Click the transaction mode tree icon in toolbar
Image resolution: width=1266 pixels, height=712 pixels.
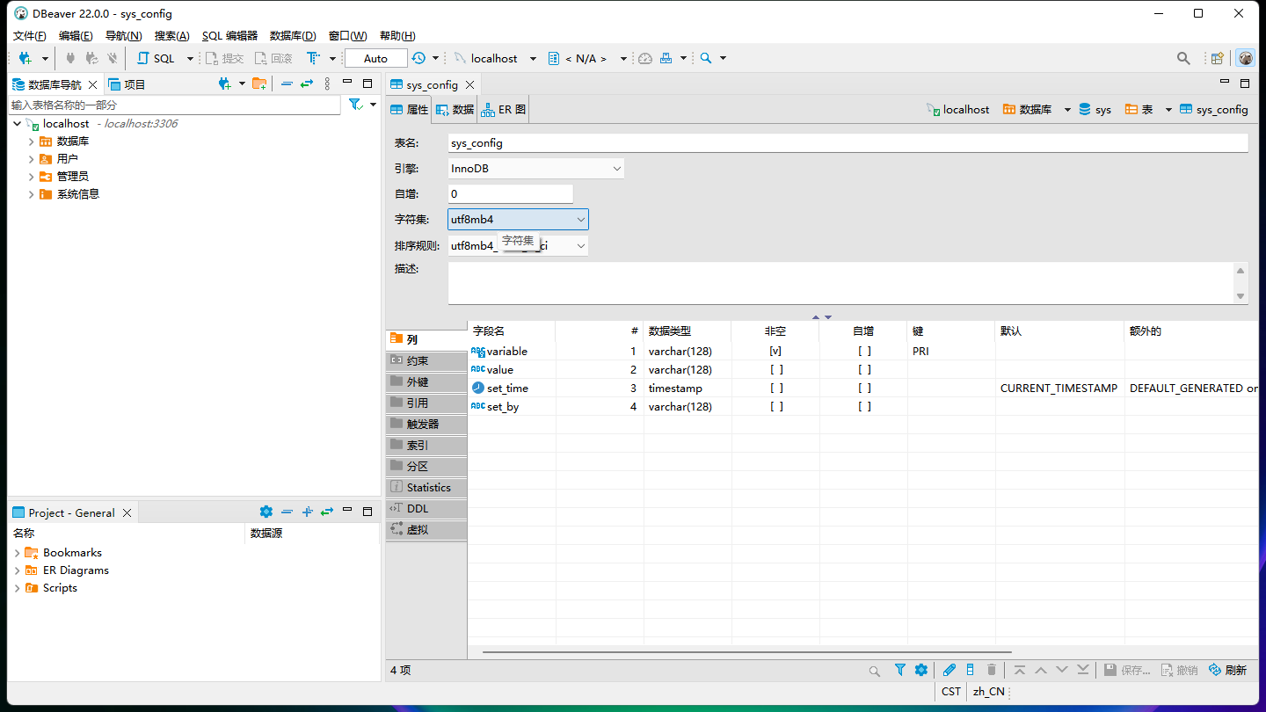coord(313,58)
